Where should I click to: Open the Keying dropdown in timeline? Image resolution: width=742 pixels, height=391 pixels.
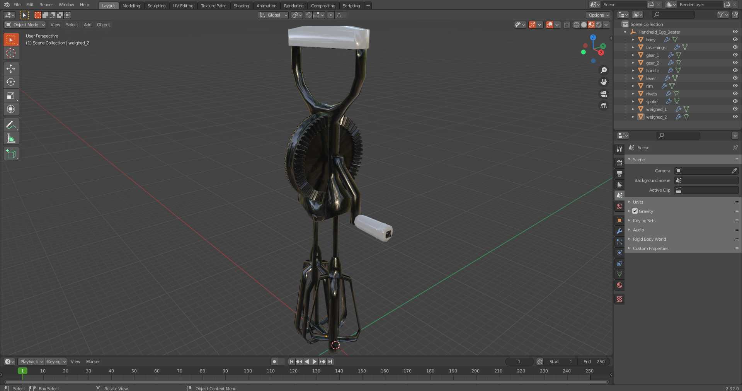[56, 362]
